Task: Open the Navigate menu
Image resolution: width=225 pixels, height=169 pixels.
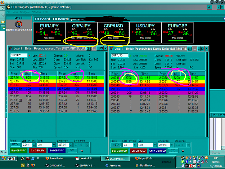Action: point(25,12)
